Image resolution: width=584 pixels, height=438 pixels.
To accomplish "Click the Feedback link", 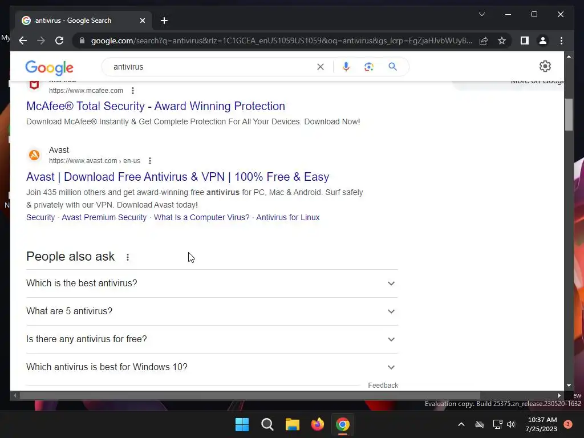I will pos(383,386).
